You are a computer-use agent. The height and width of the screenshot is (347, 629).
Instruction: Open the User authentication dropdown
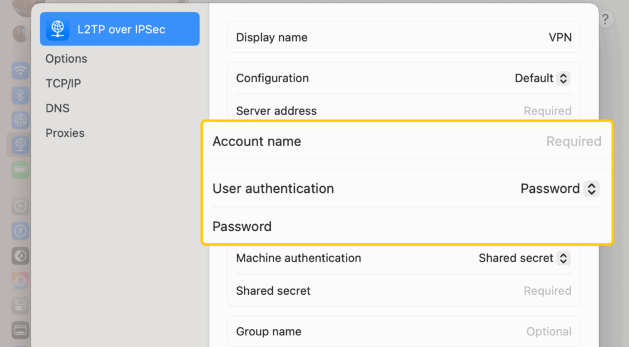(590, 189)
